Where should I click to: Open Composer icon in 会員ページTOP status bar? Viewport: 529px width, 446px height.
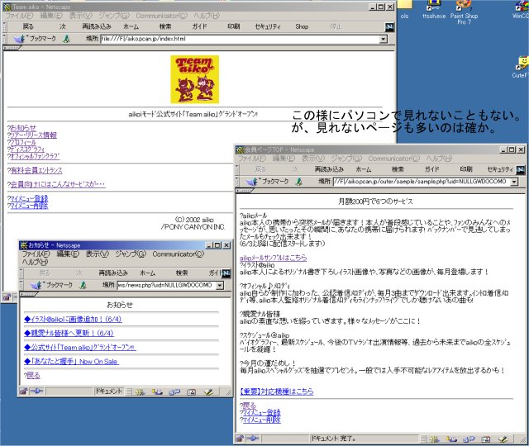pos(503,439)
